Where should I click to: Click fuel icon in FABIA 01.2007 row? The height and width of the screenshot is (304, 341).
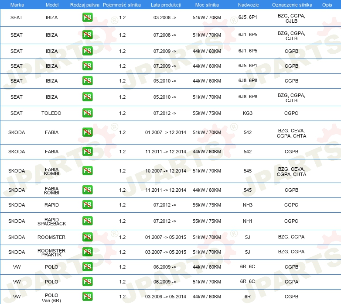pyautogui.click(x=87, y=132)
